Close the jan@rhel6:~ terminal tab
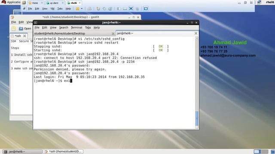The image size is (275, 154). (196, 33)
